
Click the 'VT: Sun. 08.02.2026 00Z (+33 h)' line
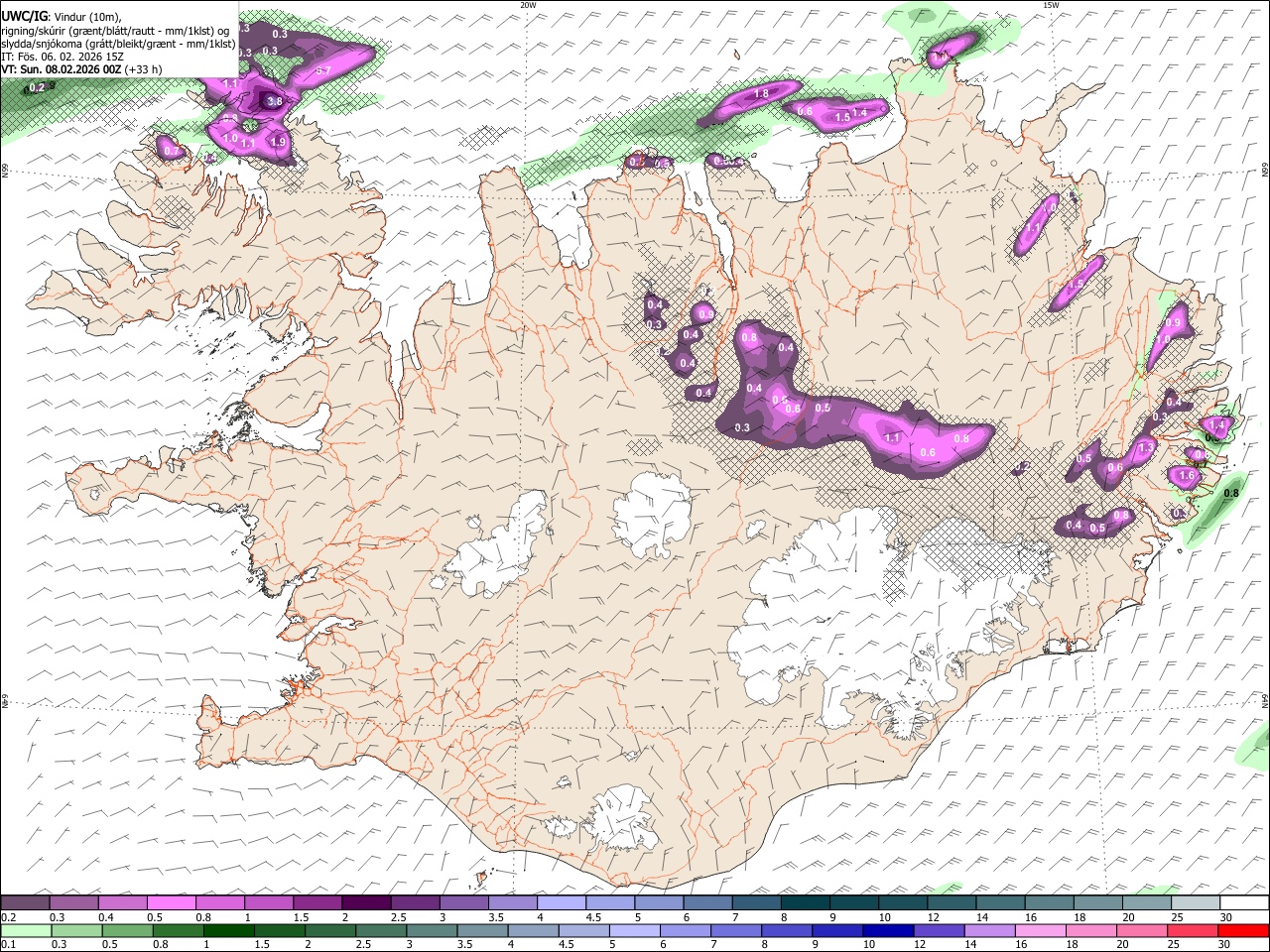pyautogui.click(x=81, y=69)
